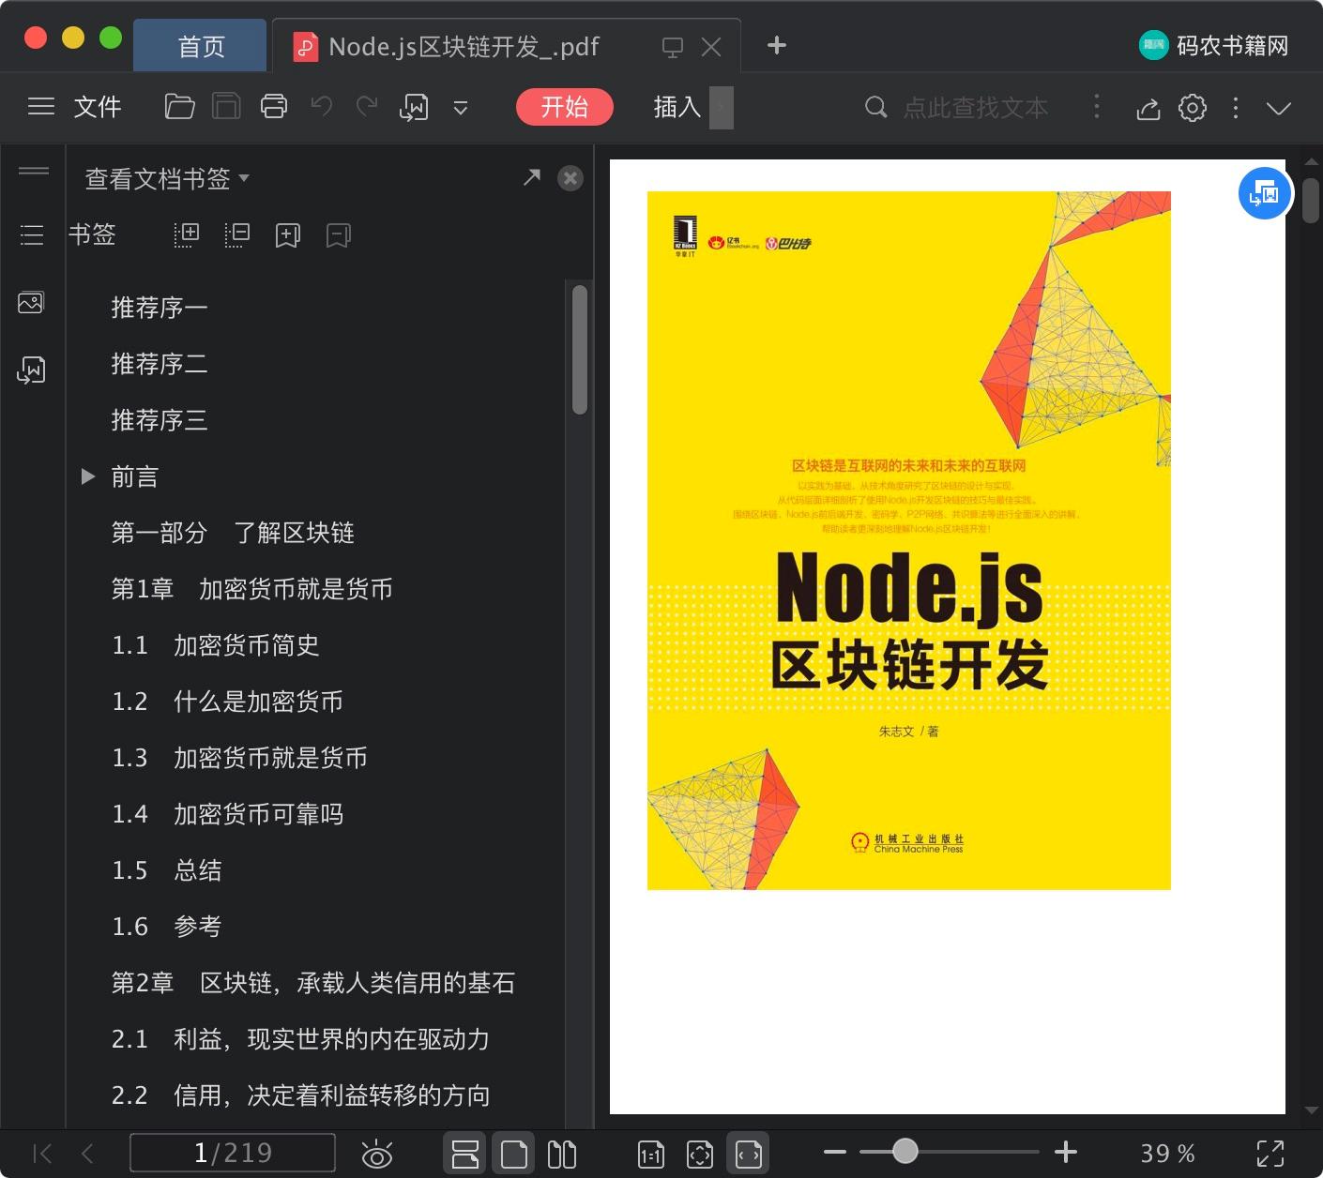Open bookmark 1.3 加密货币就是货币
The width and height of the screenshot is (1323, 1178).
click(239, 758)
